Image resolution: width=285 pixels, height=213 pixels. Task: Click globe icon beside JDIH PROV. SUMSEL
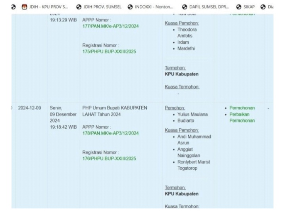[79, 7]
